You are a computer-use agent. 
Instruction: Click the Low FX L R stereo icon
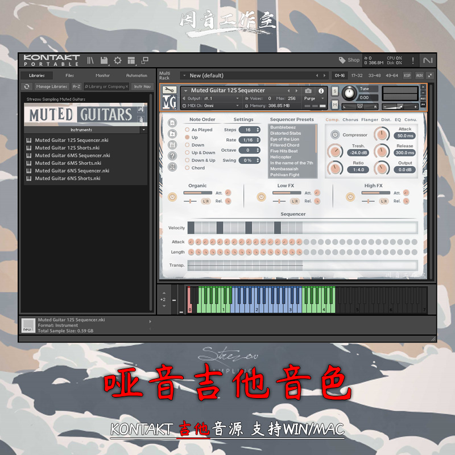[x=295, y=201]
